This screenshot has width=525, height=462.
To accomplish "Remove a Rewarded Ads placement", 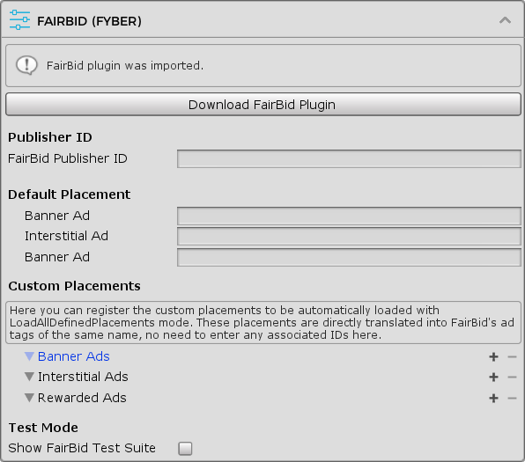I will (x=512, y=399).
